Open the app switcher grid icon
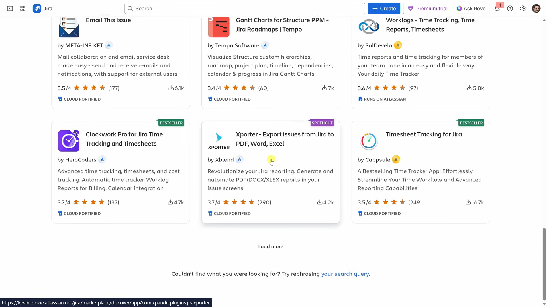 coord(23,9)
